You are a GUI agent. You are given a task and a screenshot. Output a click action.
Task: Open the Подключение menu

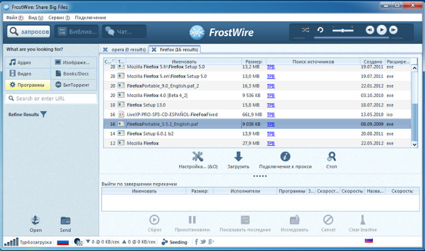coord(90,18)
